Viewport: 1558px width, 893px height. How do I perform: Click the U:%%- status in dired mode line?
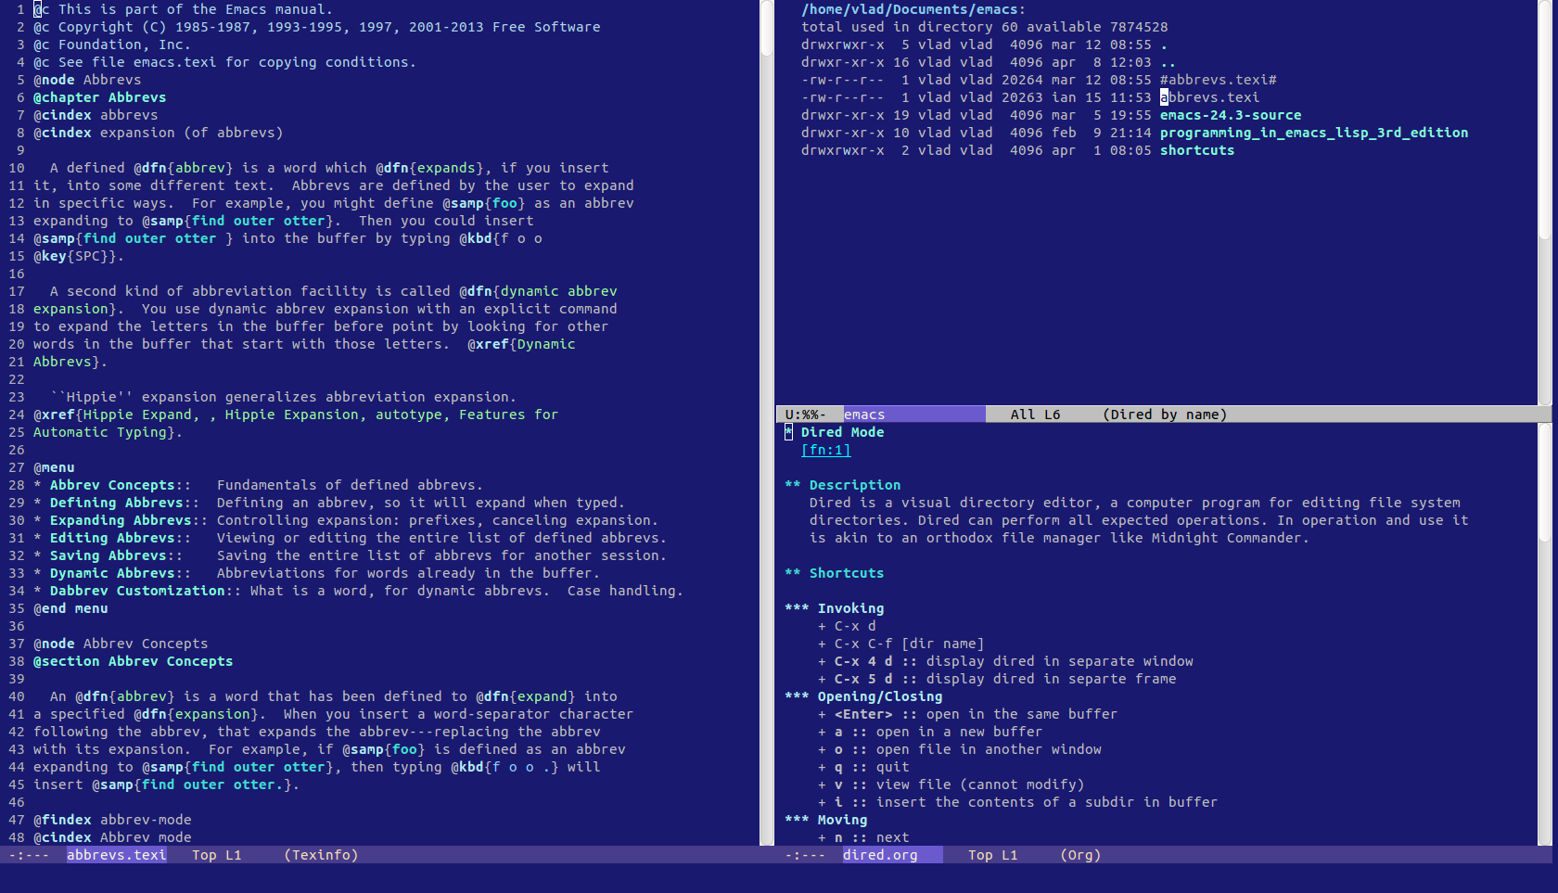pyautogui.click(x=805, y=415)
